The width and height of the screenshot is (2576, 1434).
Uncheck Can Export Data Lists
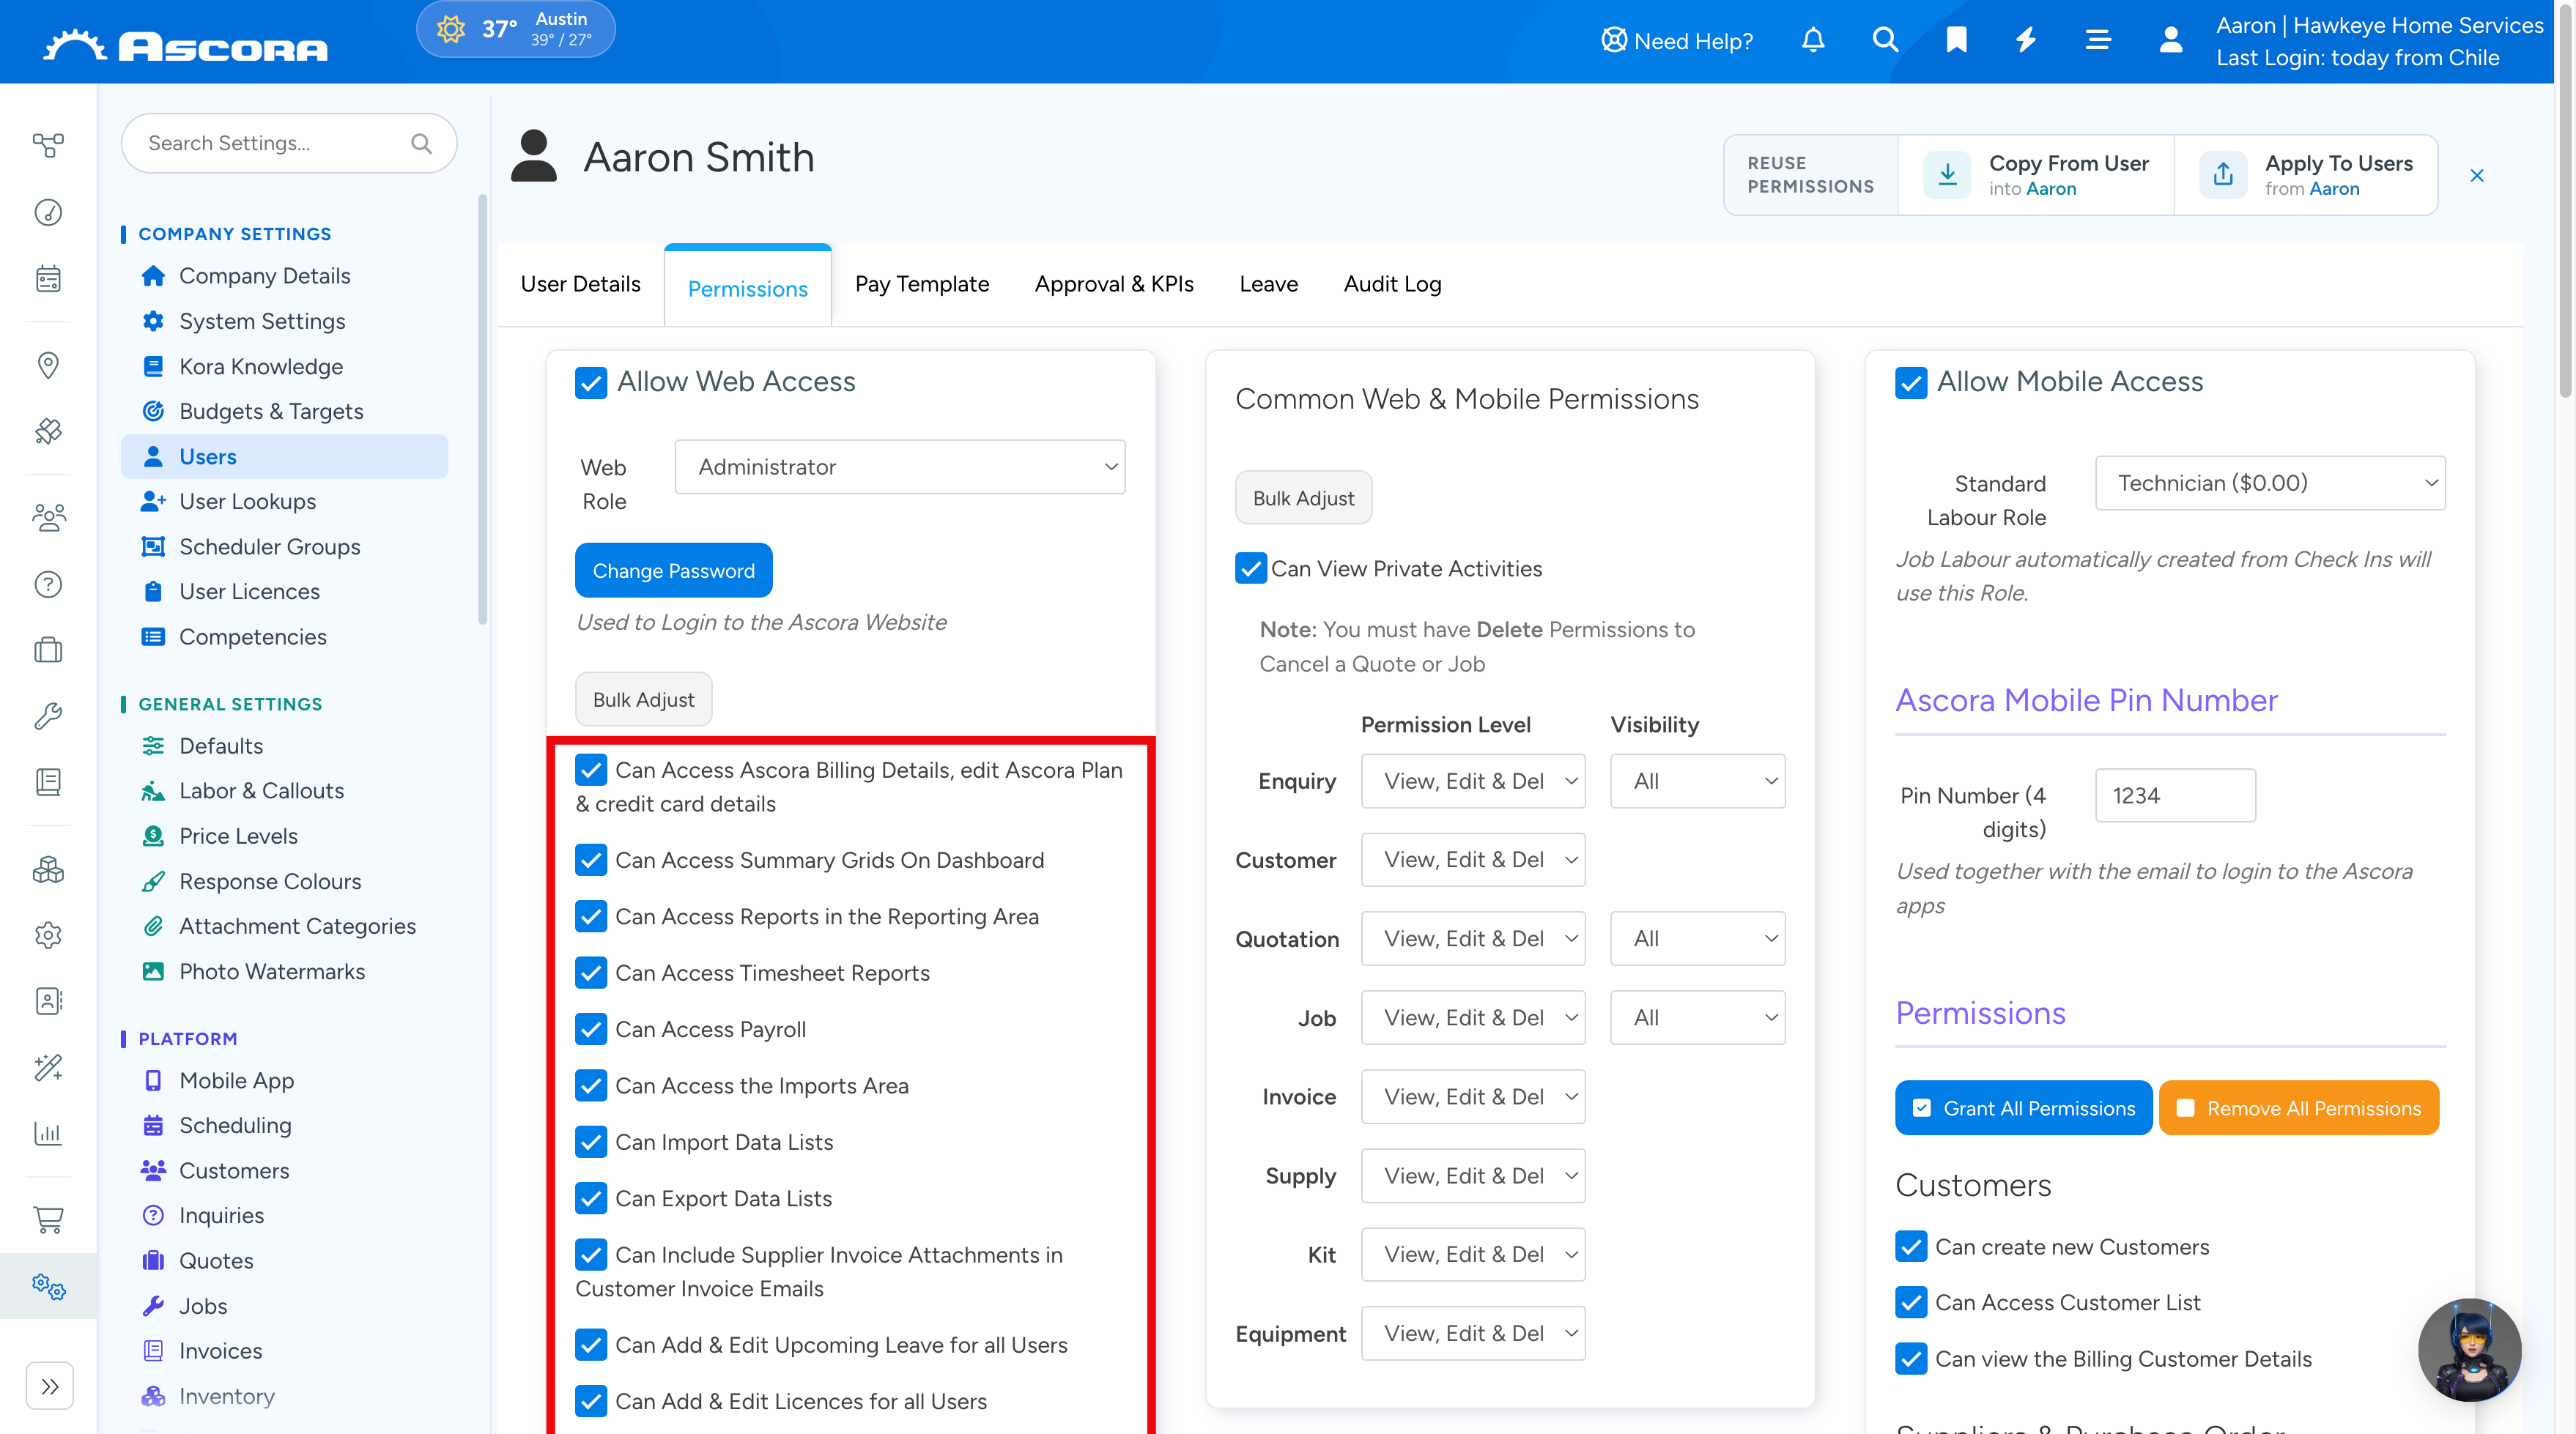coord(591,1198)
